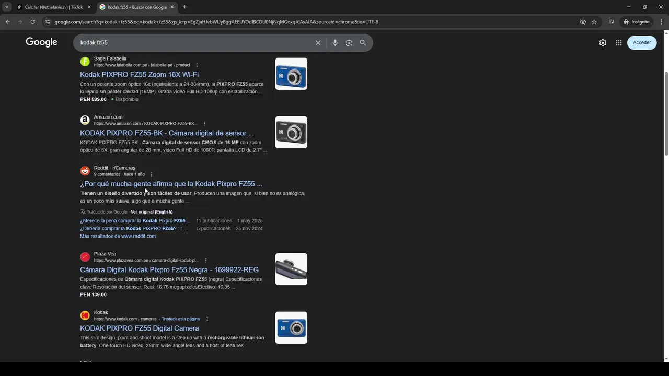The image size is (669, 376).
Task: Click Más resultados de www.reddit.com
Action: click(x=118, y=236)
